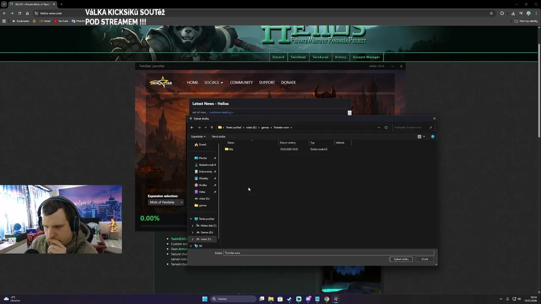The width and height of the screenshot is (541, 304).
Task: Open Steam from the taskbar
Action: [x=290, y=299]
